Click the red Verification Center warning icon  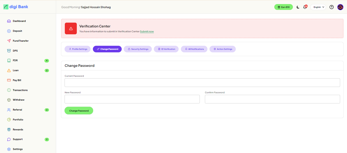[71, 28]
